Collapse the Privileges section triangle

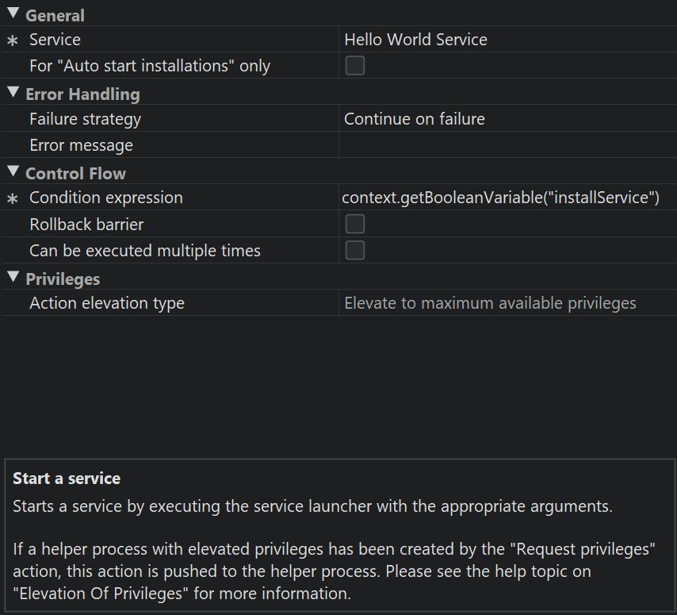[13, 277]
